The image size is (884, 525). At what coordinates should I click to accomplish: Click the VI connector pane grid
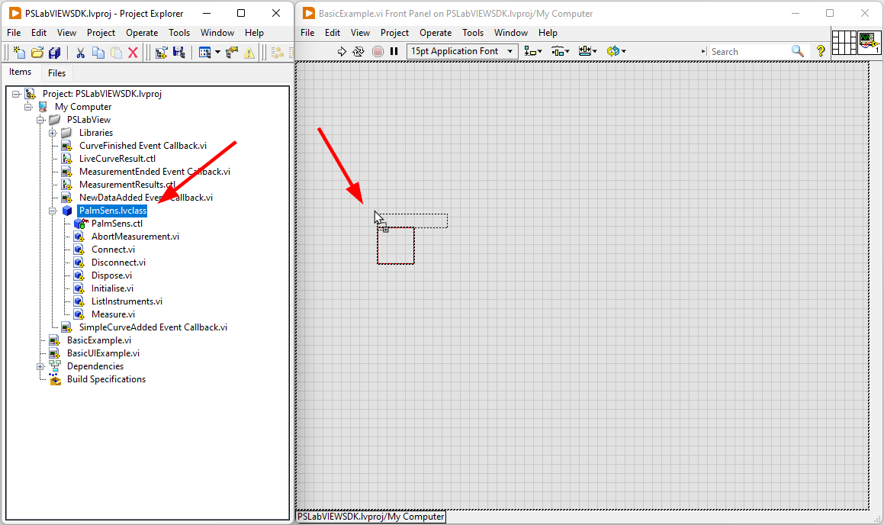pyautogui.click(x=844, y=43)
